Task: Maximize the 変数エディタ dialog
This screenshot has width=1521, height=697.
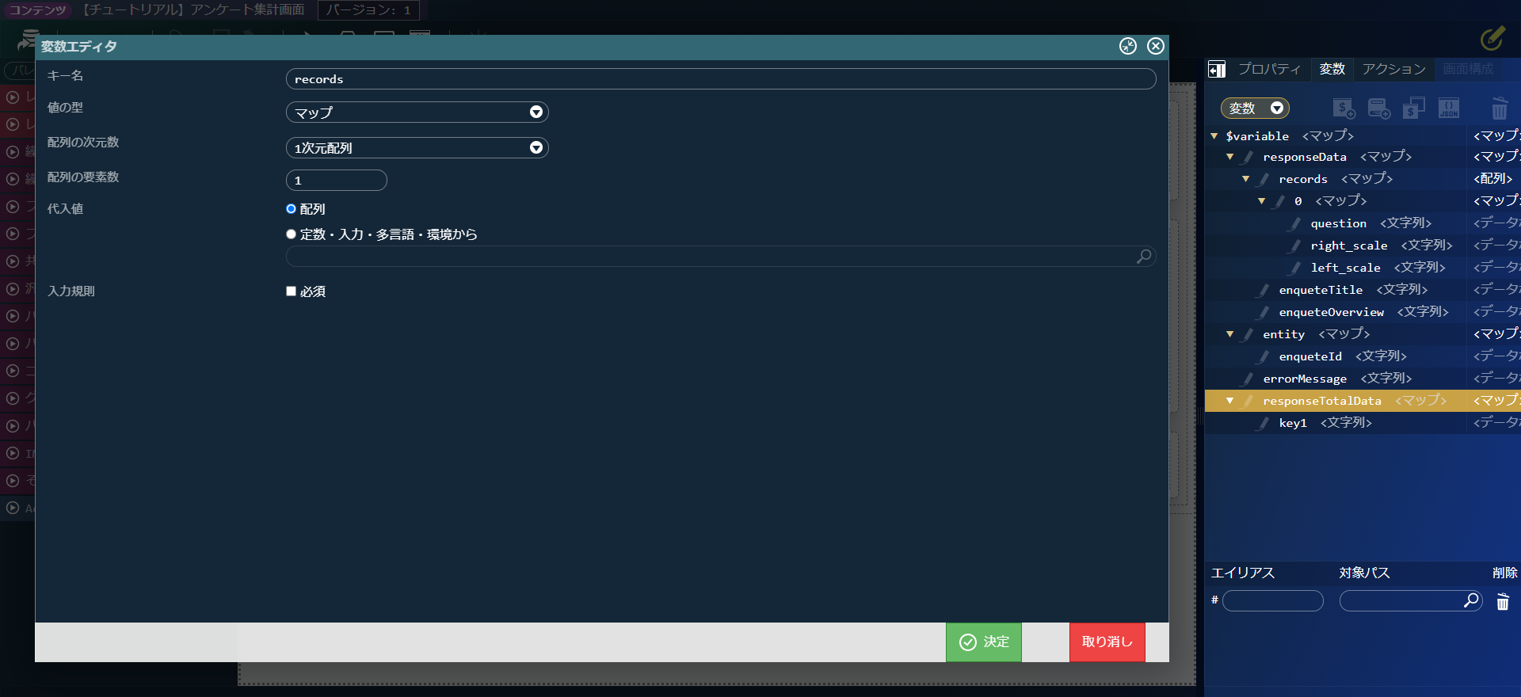Action: point(1128,46)
